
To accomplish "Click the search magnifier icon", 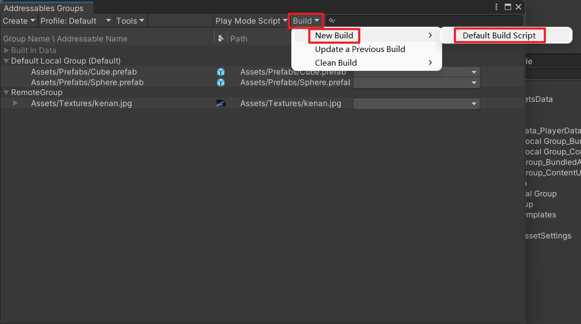I will (332, 20).
